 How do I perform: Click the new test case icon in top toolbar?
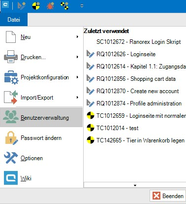pyautogui.click(x=36, y=6)
